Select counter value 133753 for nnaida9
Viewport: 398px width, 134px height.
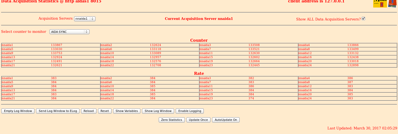(x=57, y=53)
